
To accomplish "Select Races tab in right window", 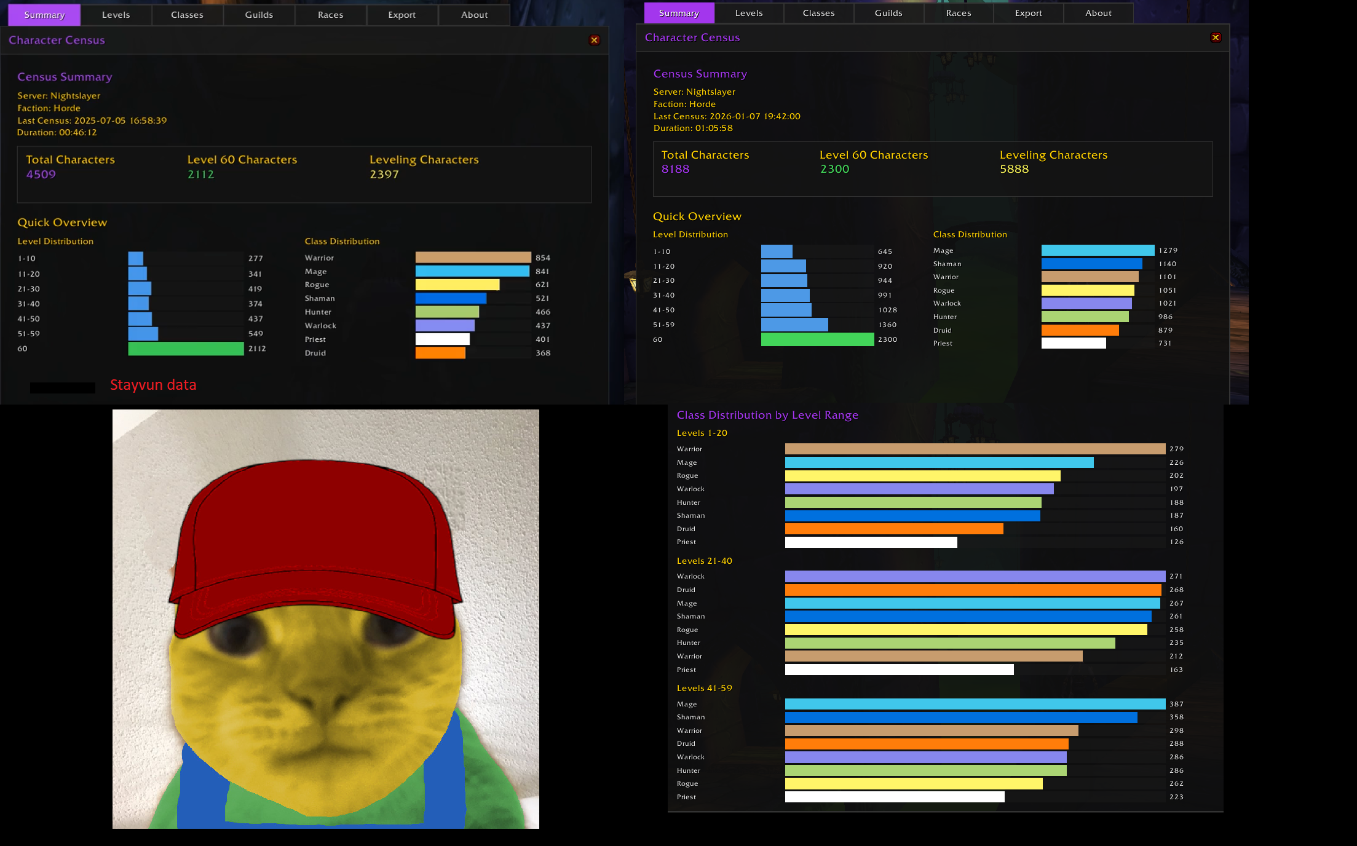I will 959,13.
